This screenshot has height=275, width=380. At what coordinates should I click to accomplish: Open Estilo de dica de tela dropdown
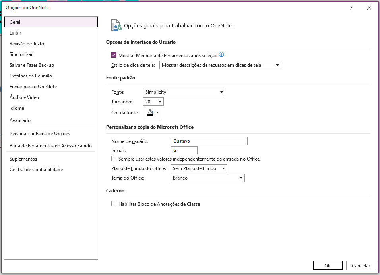(220, 65)
